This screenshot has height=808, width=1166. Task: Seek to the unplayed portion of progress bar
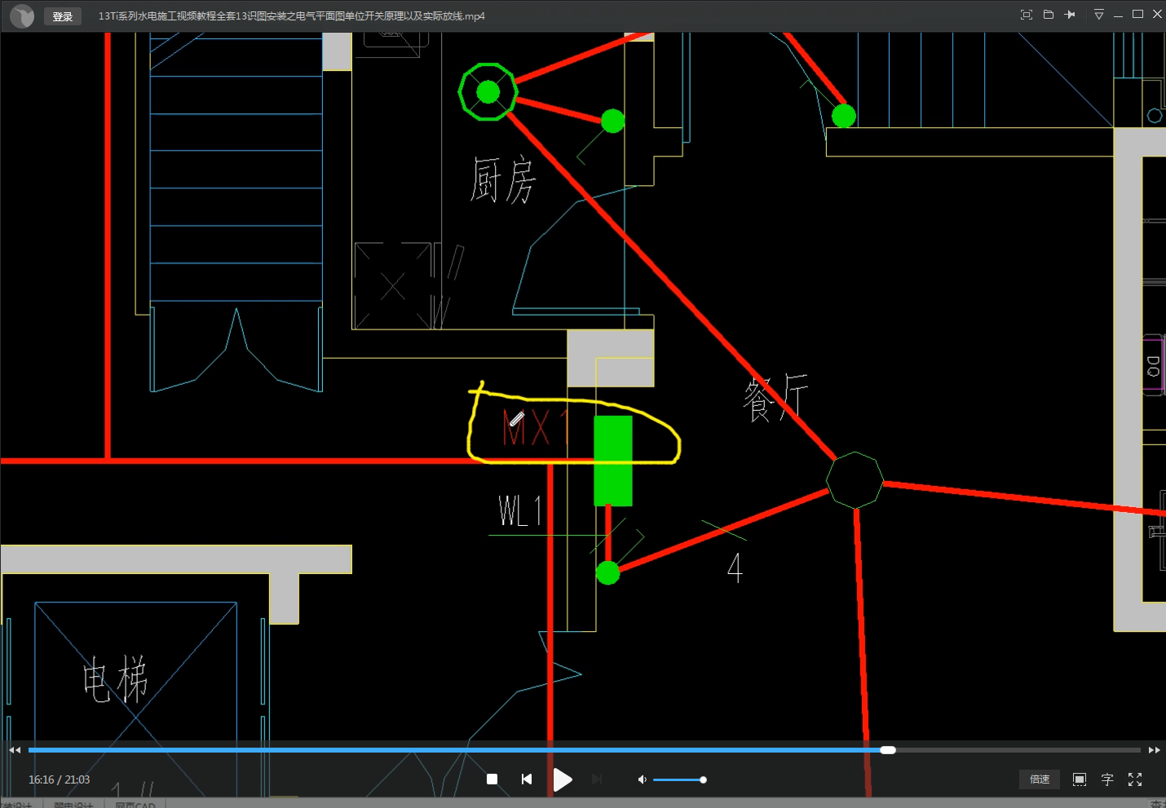click(1018, 750)
